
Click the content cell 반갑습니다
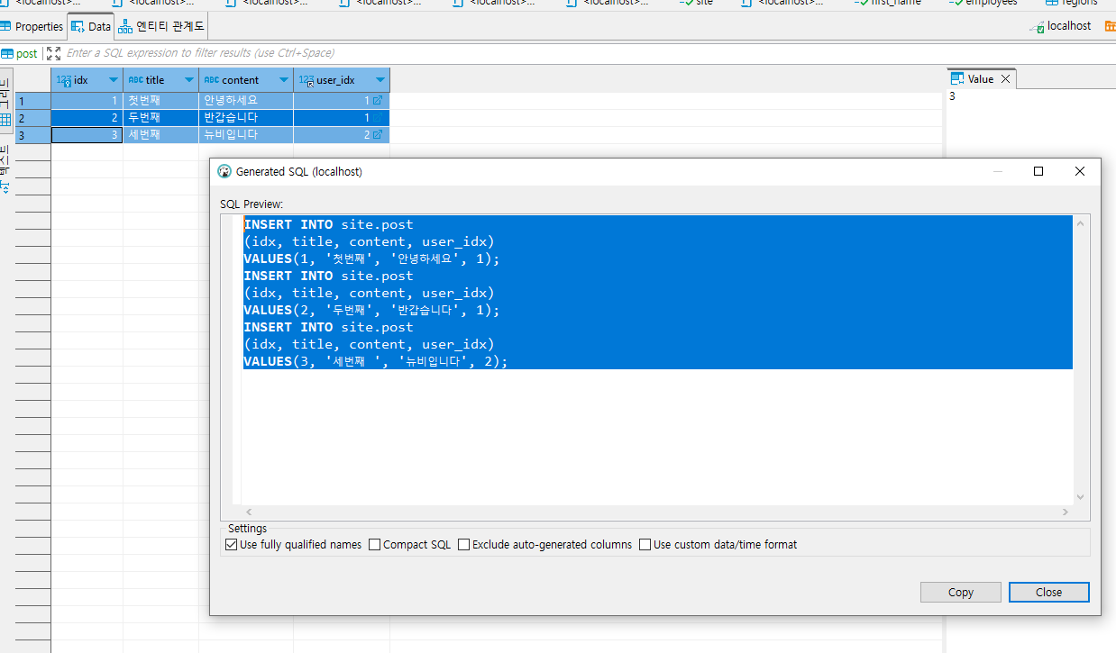coord(246,118)
